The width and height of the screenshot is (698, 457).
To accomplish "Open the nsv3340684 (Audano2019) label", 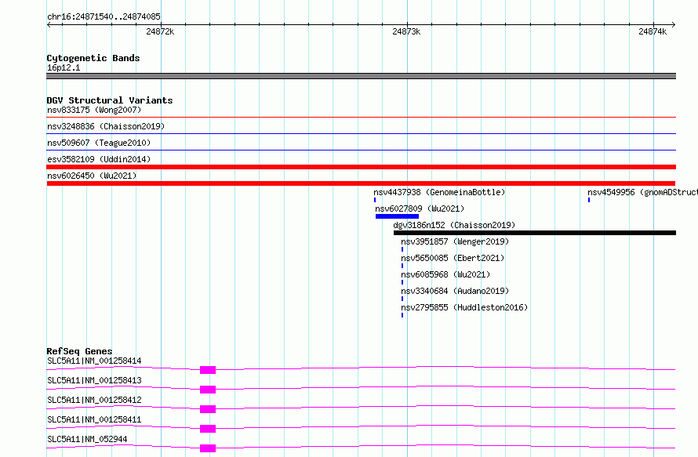I will pos(455,291).
